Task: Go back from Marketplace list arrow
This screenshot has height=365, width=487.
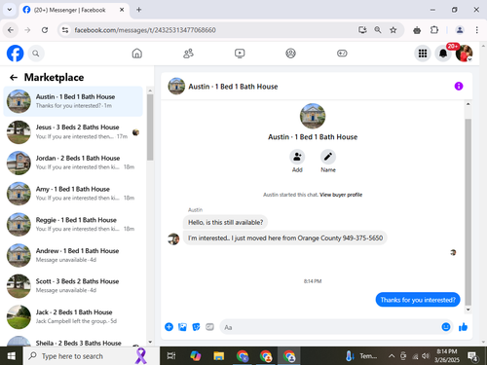Action: coord(14,77)
